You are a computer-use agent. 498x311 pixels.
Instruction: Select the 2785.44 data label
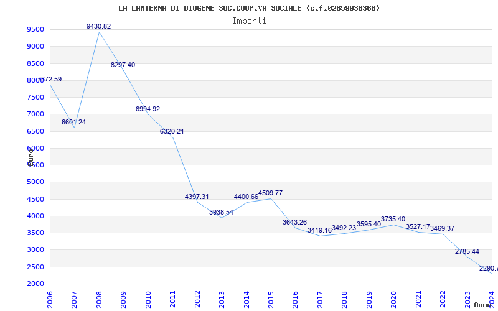point(467,251)
